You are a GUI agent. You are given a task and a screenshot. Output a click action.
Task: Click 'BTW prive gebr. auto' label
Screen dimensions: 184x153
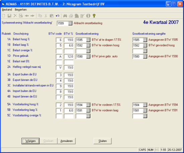coord(105,56)
